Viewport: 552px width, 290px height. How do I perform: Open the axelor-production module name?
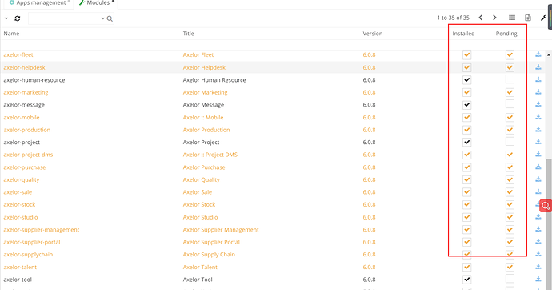pyautogui.click(x=26, y=130)
